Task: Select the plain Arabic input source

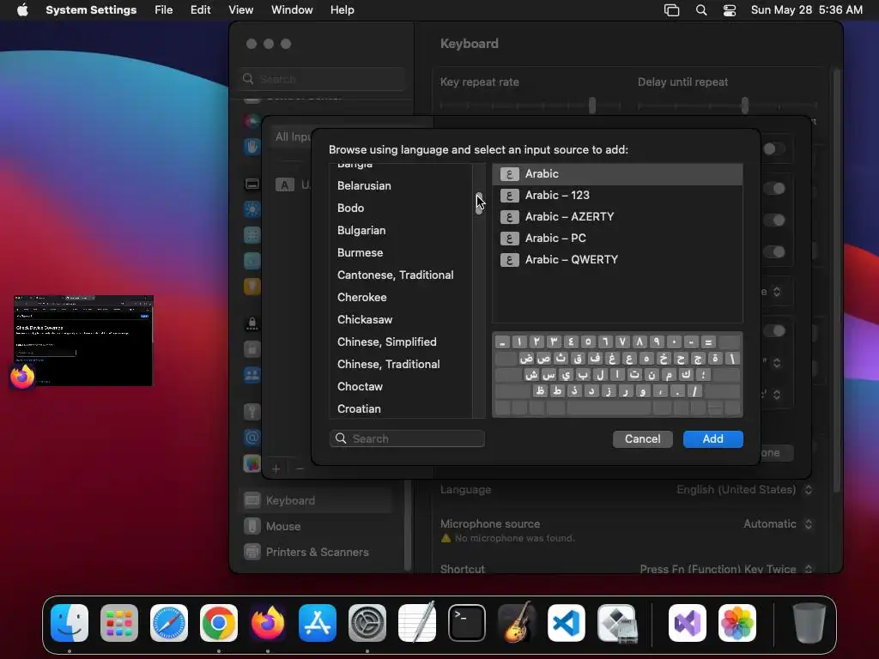Action: click(617, 173)
